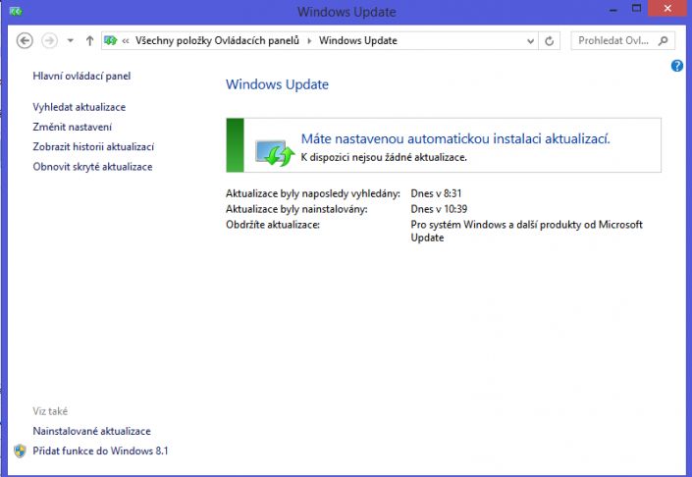Image resolution: width=692 pixels, height=477 pixels.
Task: Expand breadcrumb arrow after Ovládacích panelů
Action: click(309, 41)
